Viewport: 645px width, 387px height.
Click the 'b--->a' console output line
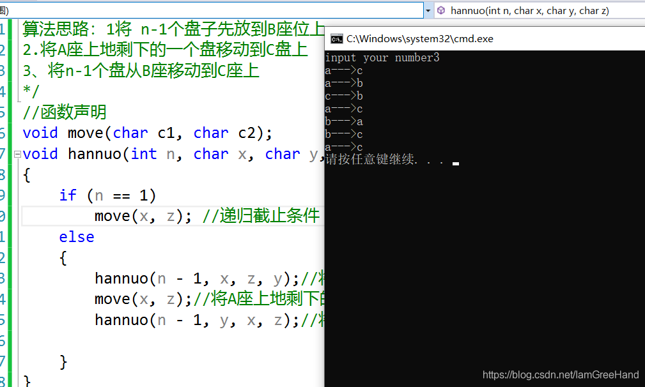tap(344, 121)
